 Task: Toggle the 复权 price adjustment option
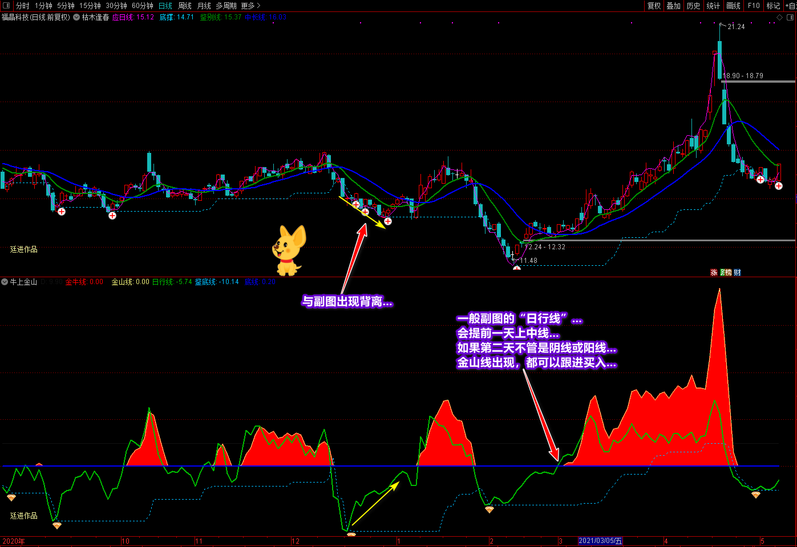(654, 6)
